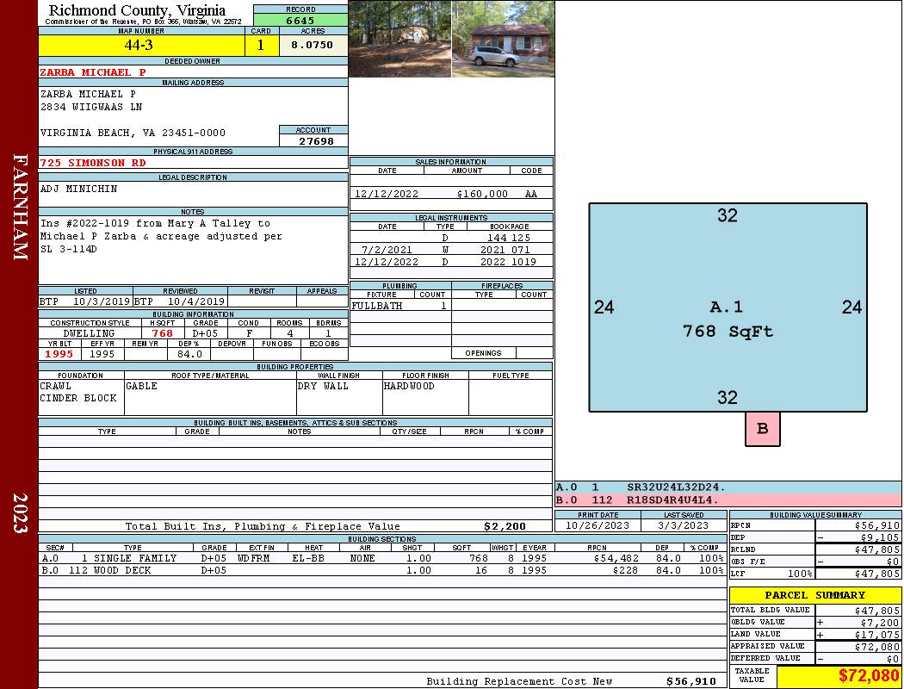Screen dimensions: 904x689
Task: Select physical address 725 SIMONSON RD
Action: click(x=93, y=163)
